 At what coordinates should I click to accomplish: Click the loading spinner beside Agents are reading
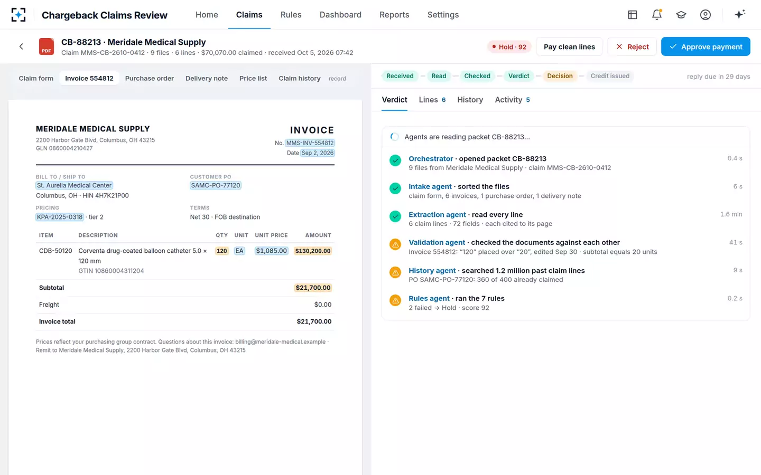[394, 137]
